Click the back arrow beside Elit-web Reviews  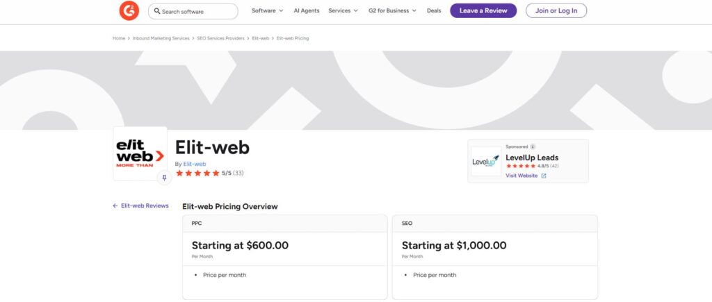click(x=115, y=206)
